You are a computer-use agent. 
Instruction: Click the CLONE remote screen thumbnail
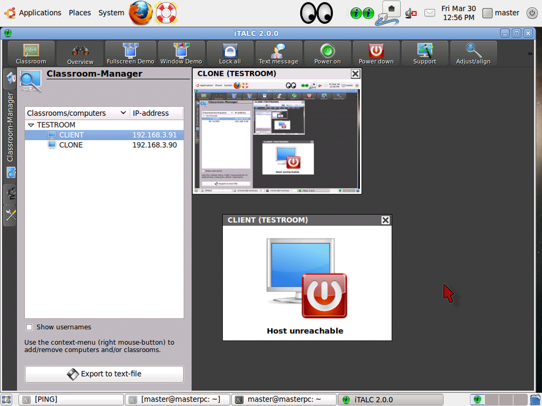pos(277,137)
